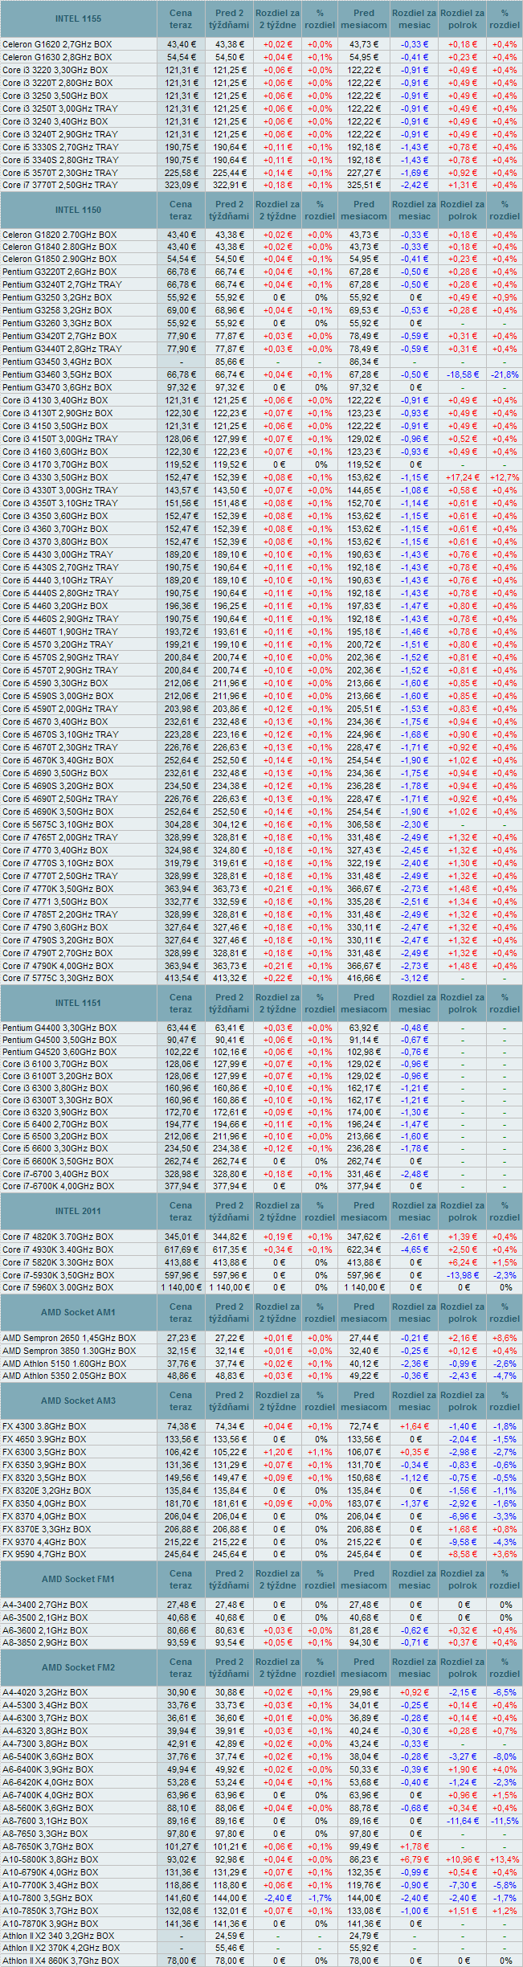523x1967 pixels.
Task: Select A10-7800 3,5GHz BOX product name
Action: pyautogui.click(x=47, y=1897)
